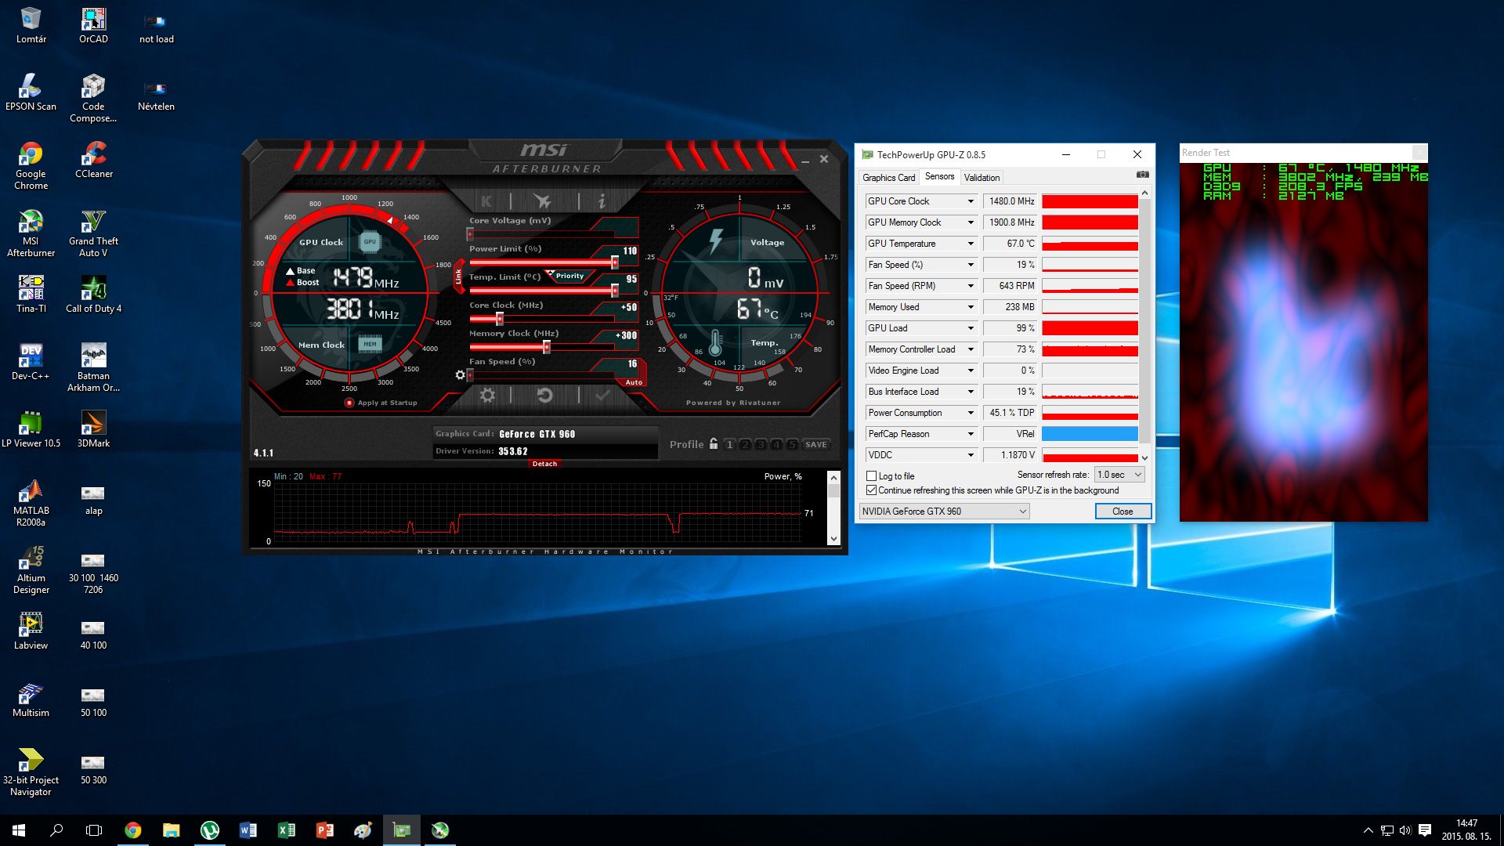This screenshot has width=1504, height=846.
Task: Click the Render Test window title bar
Action: pyautogui.click(x=1296, y=153)
